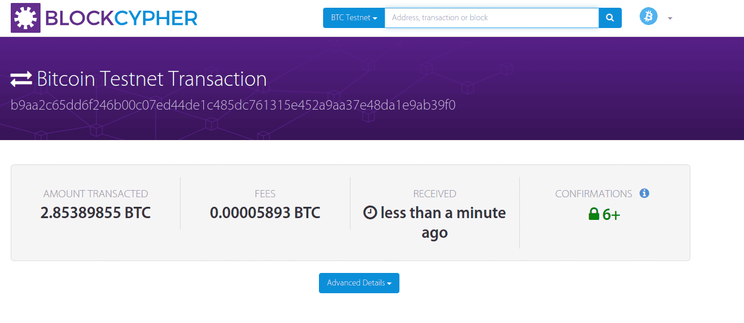Open the BTC Testnet network dropdown
Screen dimensions: 744x323
click(x=354, y=18)
